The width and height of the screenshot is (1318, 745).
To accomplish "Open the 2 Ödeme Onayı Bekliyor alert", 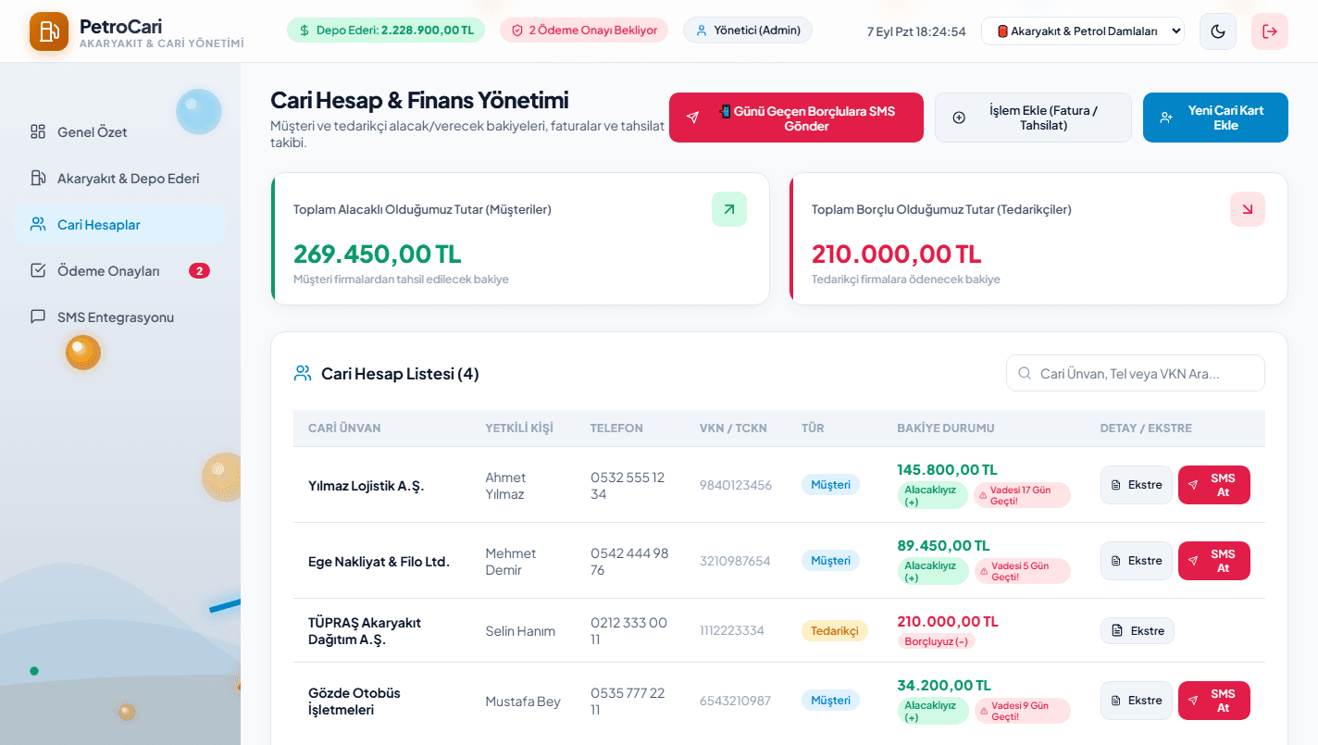I will pyautogui.click(x=584, y=31).
